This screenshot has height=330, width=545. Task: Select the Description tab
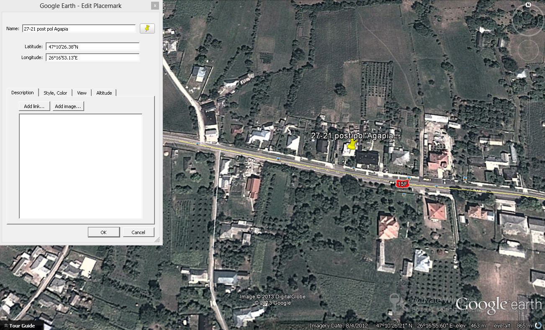pyautogui.click(x=23, y=93)
